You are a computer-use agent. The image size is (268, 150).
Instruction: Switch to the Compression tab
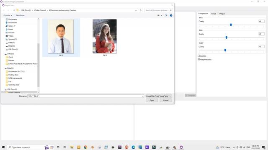pyautogui.click(x=203, y=14)
